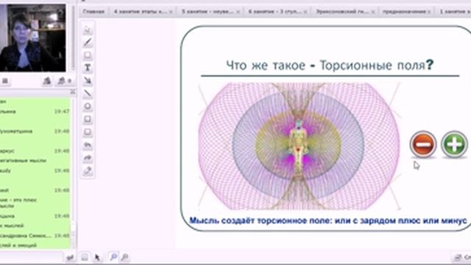Image resolution: width=471 pixels, height=265 pixels.
Task: Close the 'предназначение' tab
Action: tap(429, 12)
